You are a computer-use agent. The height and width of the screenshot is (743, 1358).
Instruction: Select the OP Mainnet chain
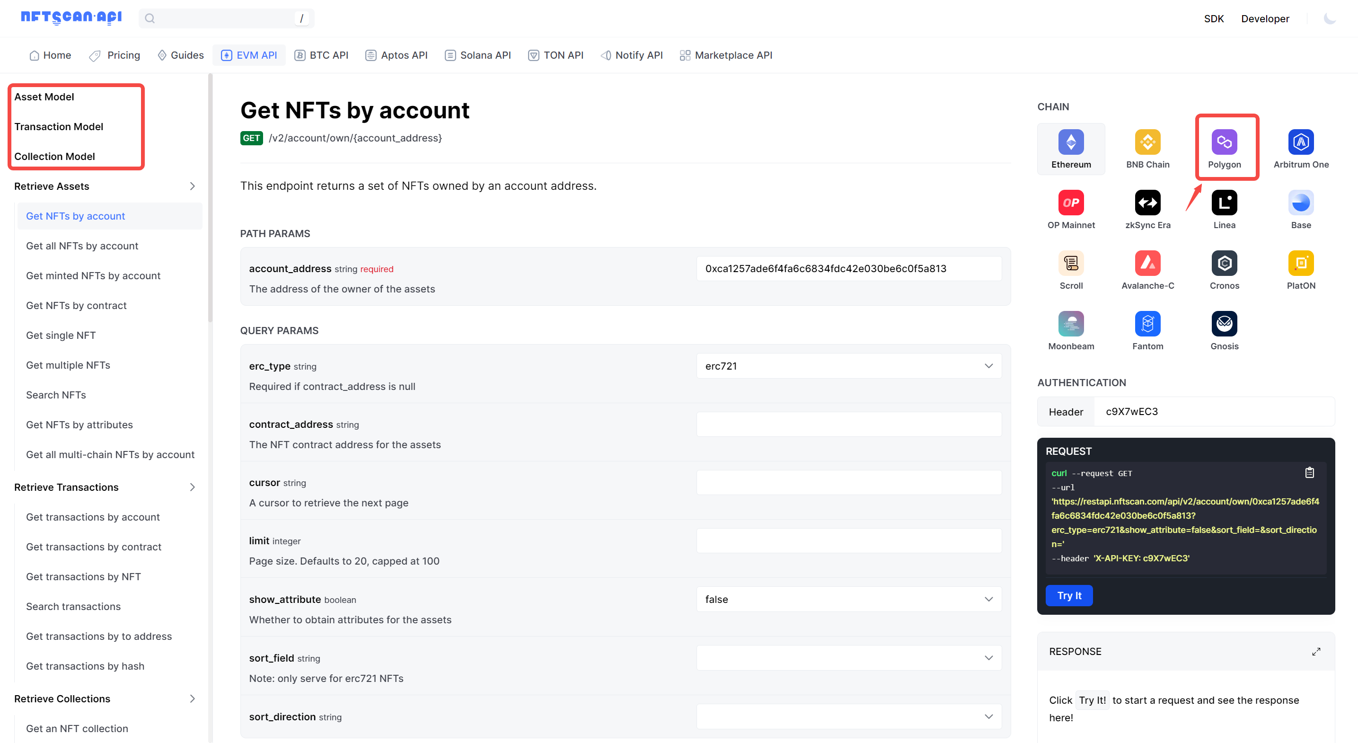pos(1071,203)
